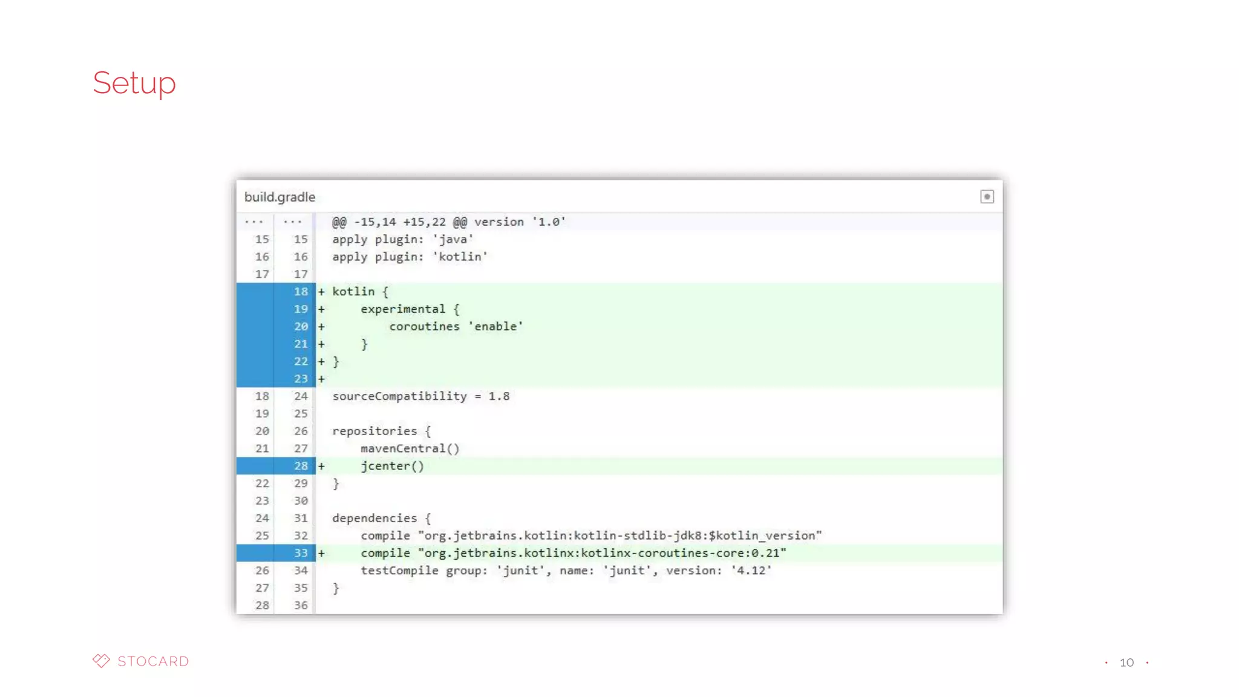Screen dimensions: 1239x697
Task: Click new line number 18
Action: click(x=301, y=292)
